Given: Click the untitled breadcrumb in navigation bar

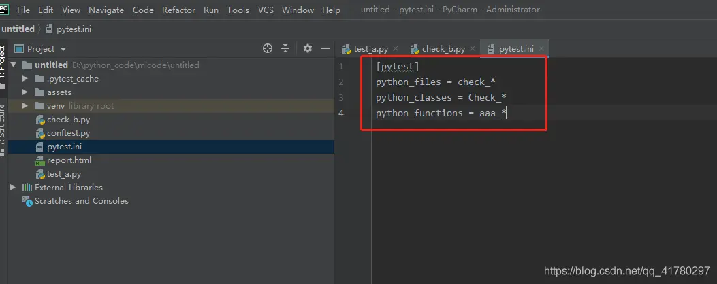Looking at the screenshot, I should (18, 29).
